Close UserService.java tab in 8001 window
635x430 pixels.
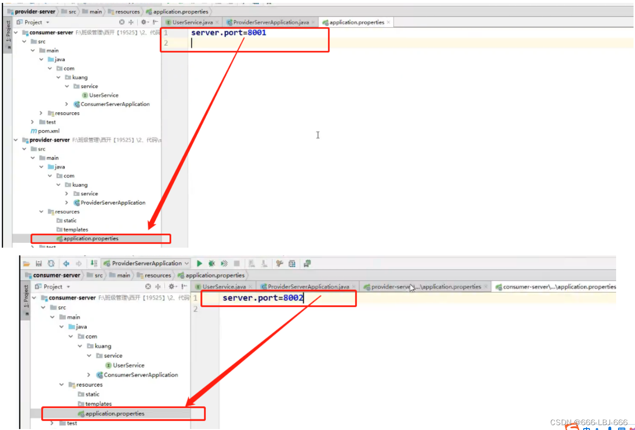[x=217, y=22]
